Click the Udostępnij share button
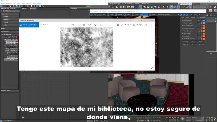 coord(138,25)
